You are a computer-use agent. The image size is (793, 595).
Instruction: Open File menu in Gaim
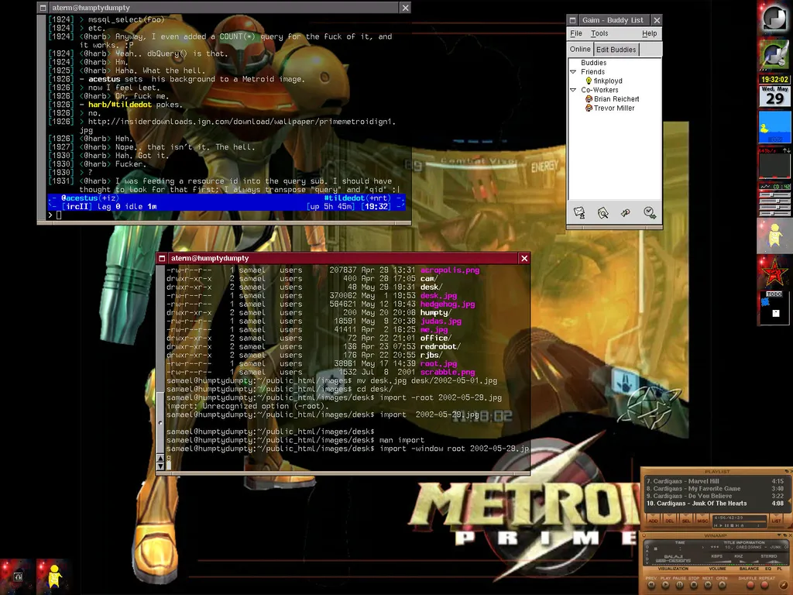click(576, 33)
